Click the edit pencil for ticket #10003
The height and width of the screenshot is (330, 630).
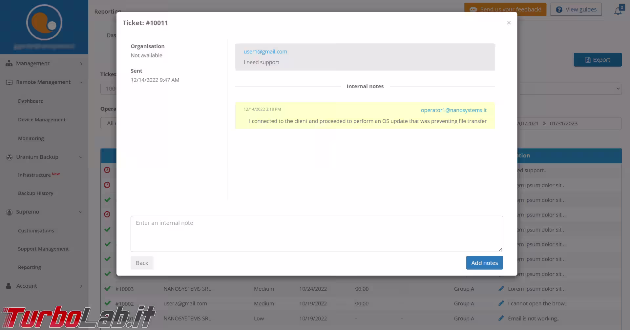[501, 289]
